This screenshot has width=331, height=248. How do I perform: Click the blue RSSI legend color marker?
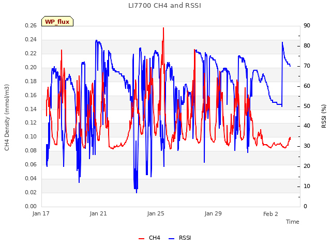click(x=171, y=239)
